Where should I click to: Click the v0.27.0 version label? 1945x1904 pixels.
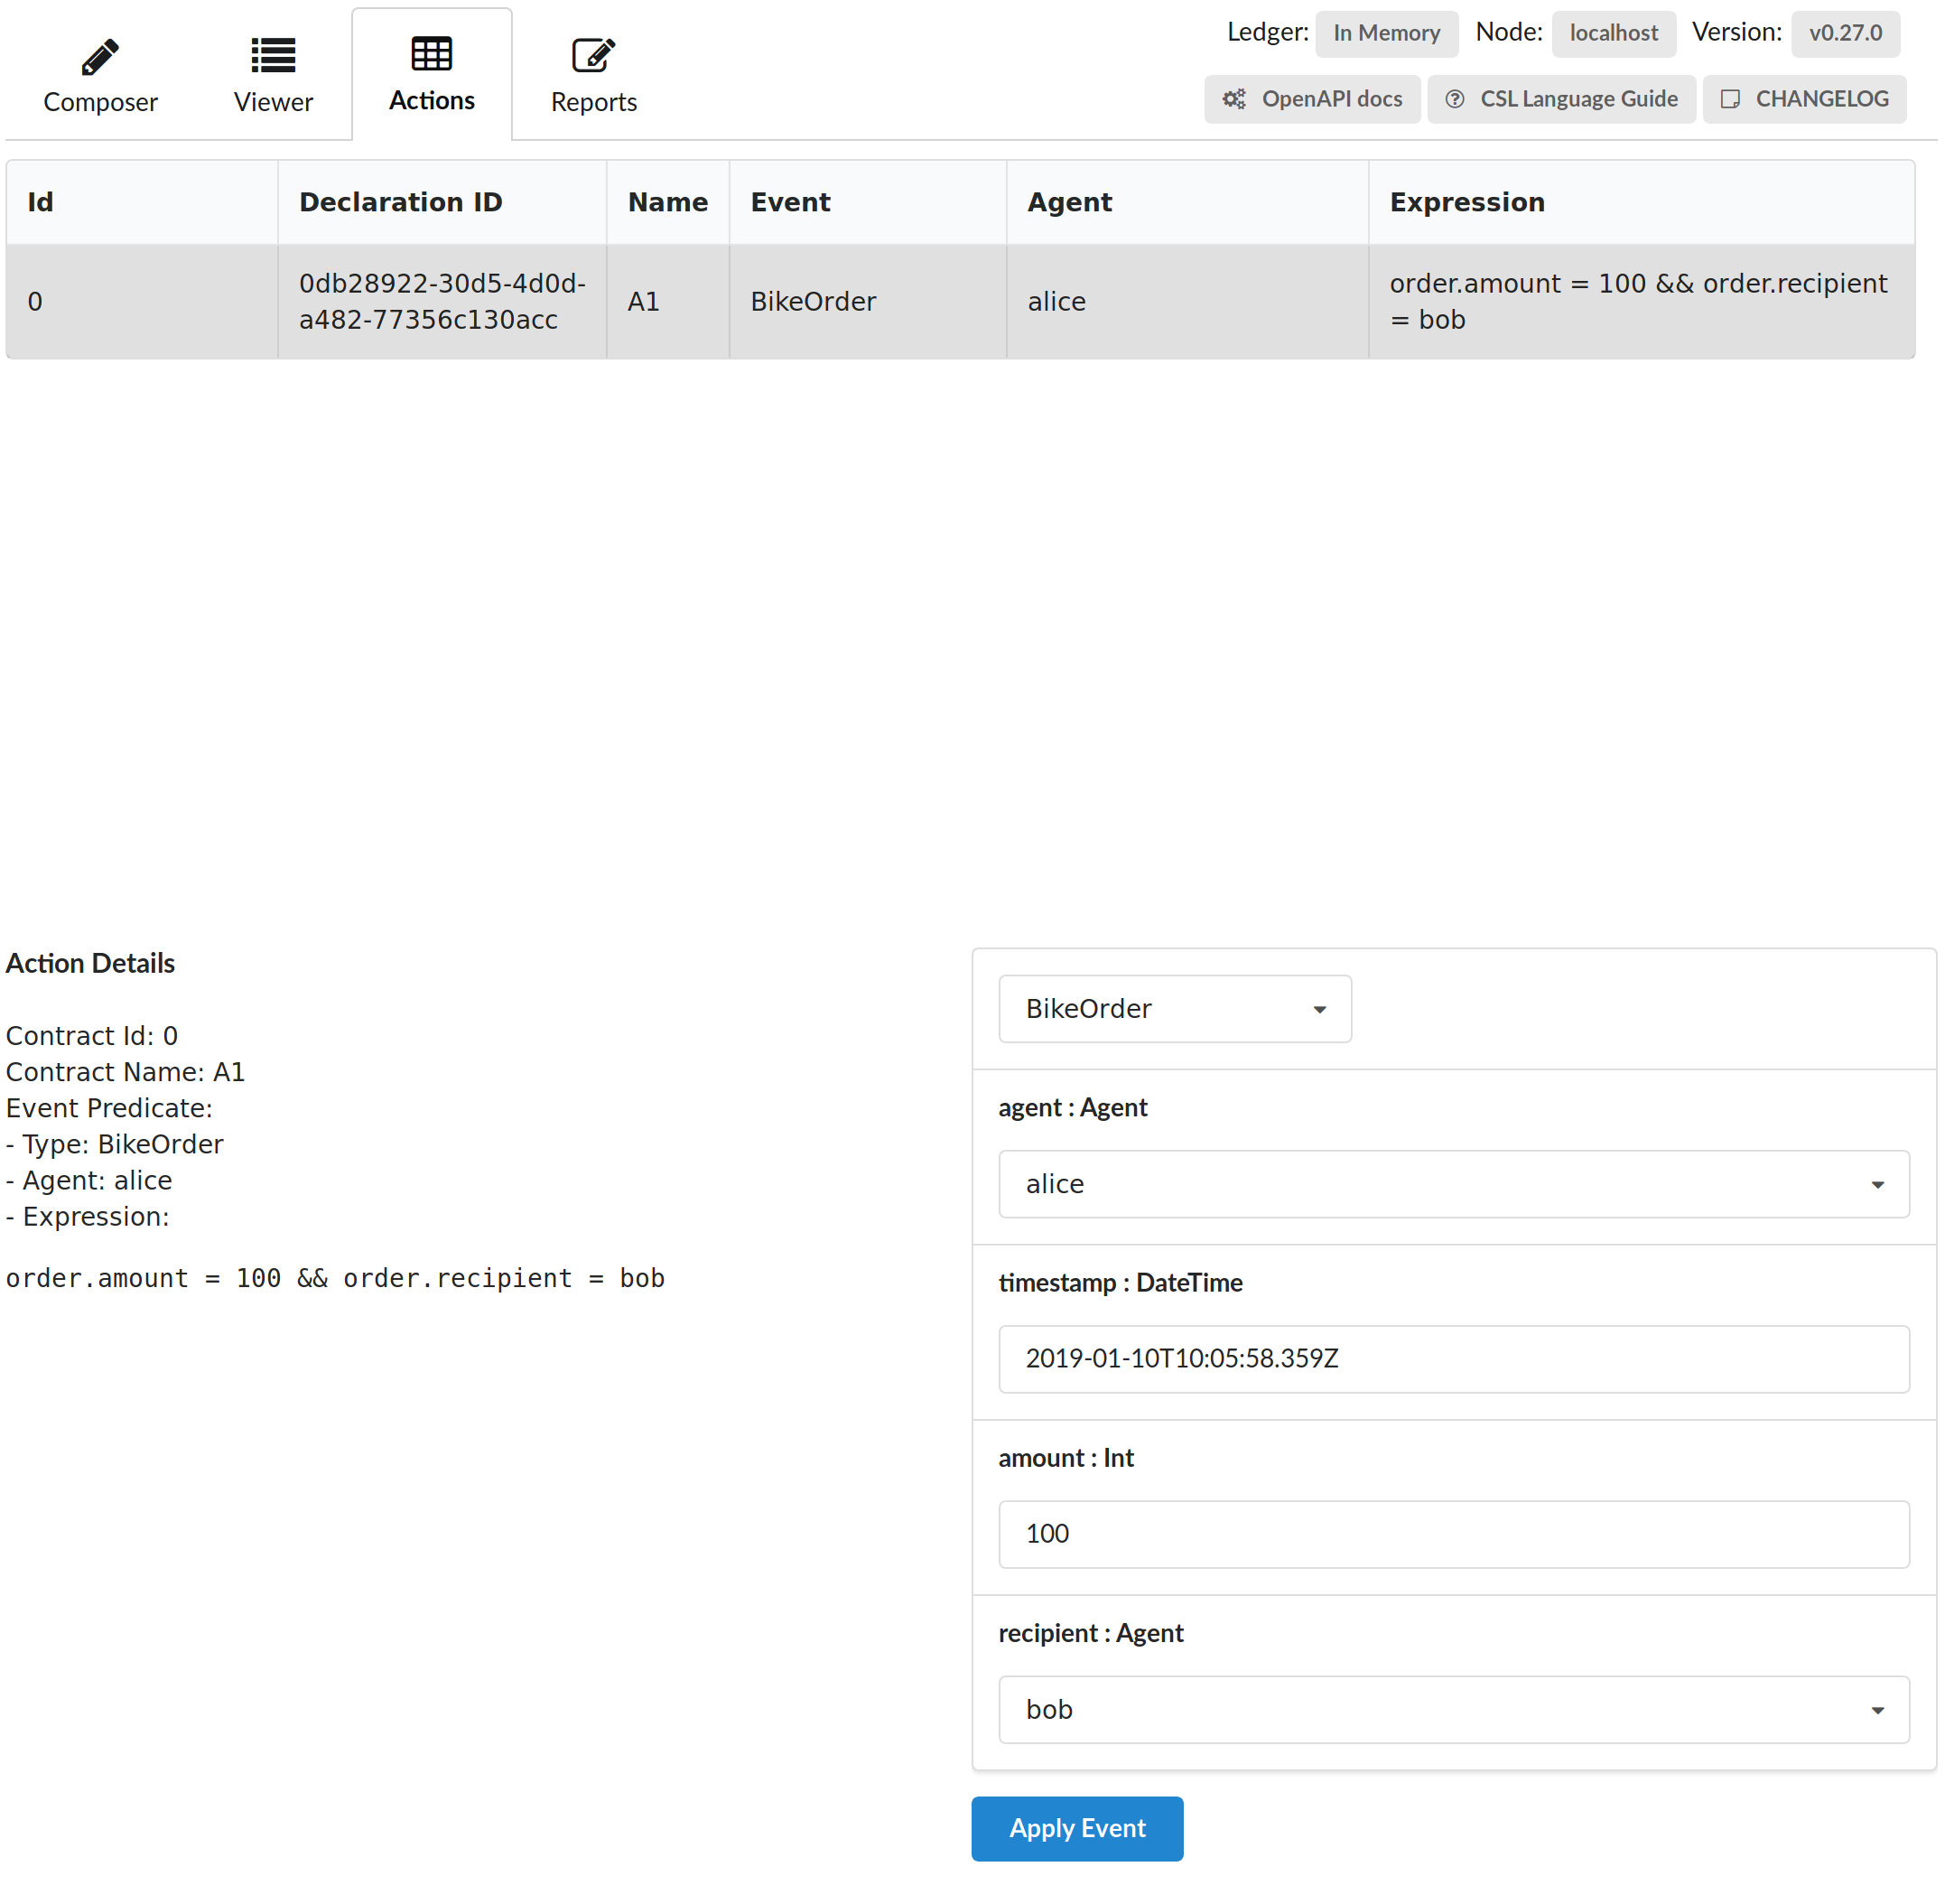1845,33
